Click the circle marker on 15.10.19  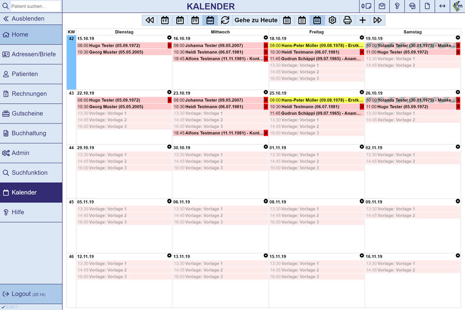[169, 38]
